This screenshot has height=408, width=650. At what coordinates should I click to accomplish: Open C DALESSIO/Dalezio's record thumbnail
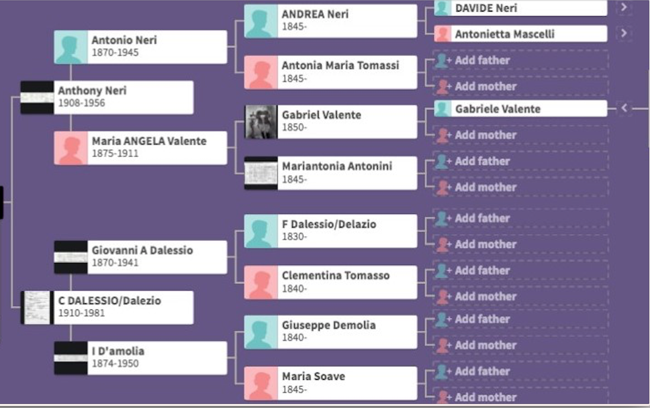coord(38,307)
